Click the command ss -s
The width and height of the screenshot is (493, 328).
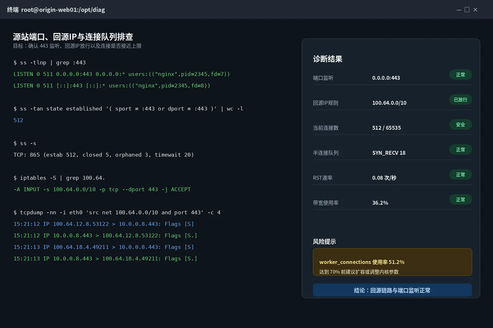pos(25,143)
